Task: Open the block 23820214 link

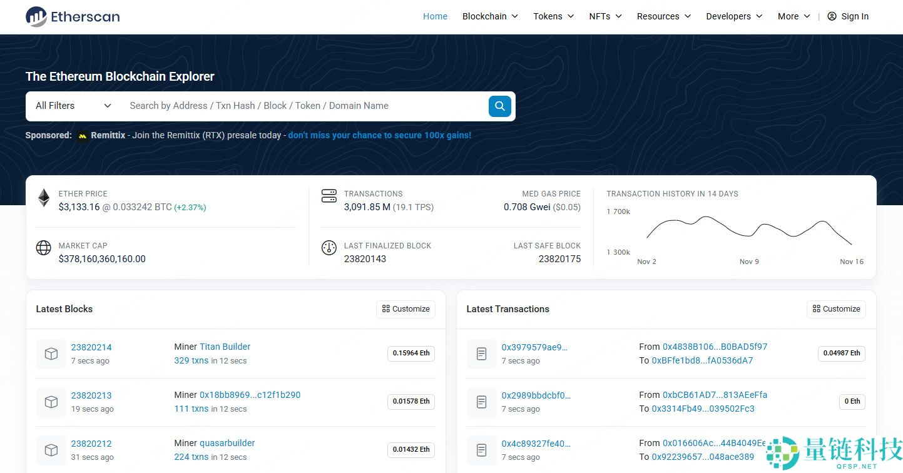Action: click(x=91, y=347)
